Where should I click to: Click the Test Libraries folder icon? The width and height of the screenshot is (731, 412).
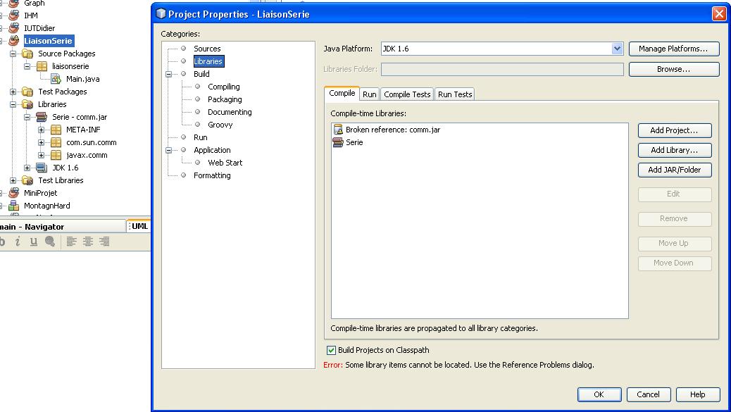pos(27,180)
